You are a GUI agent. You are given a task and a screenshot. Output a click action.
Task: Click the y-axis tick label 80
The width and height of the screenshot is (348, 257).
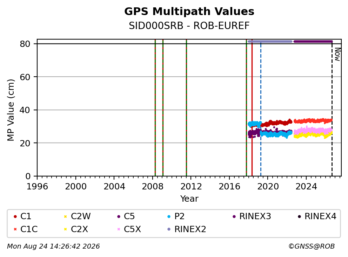[x=25, y=44]
